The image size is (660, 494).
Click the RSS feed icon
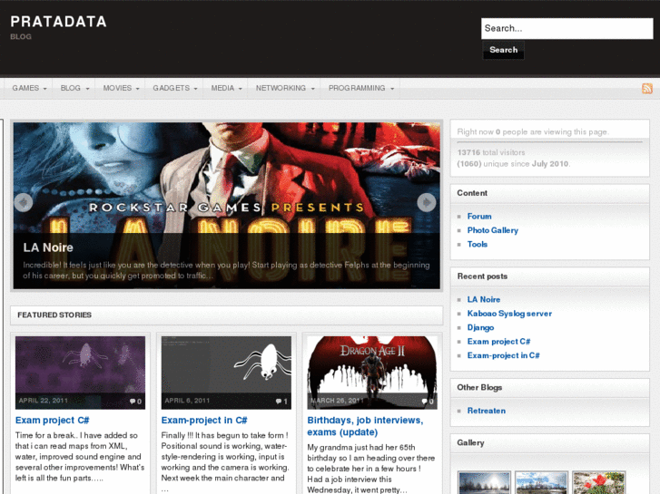click(647, 88)
